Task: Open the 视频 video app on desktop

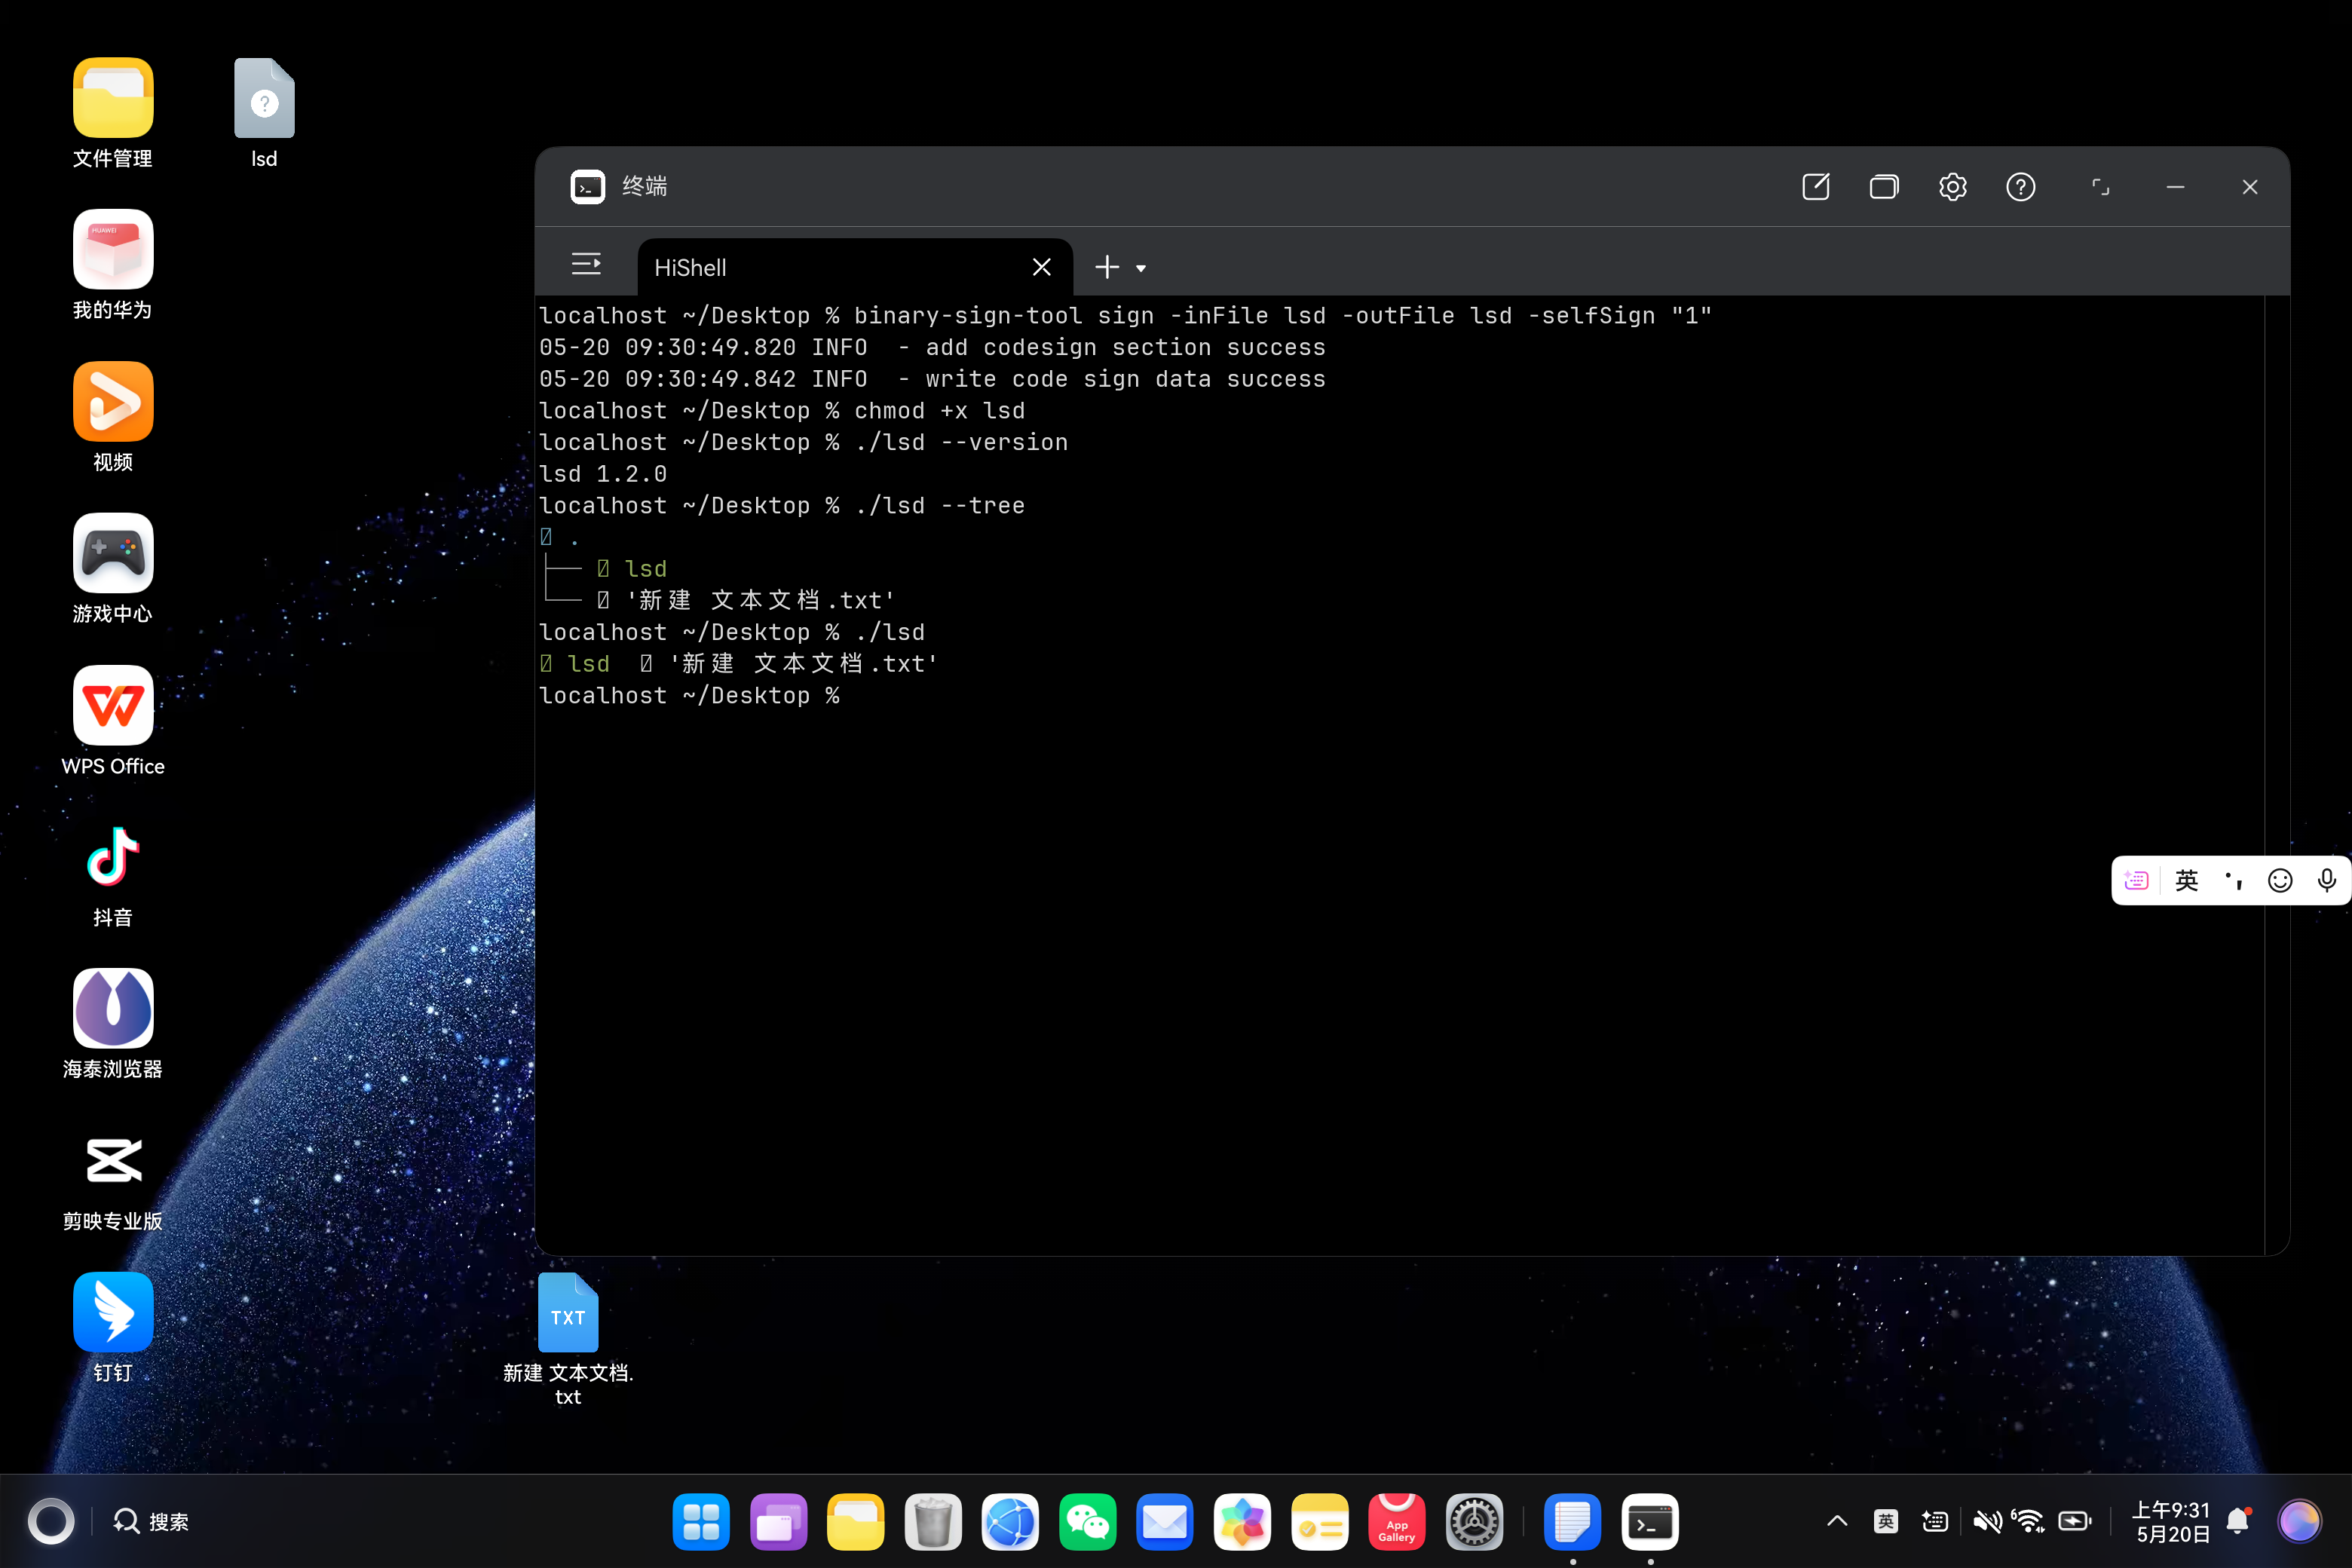Action: point(113,417)
